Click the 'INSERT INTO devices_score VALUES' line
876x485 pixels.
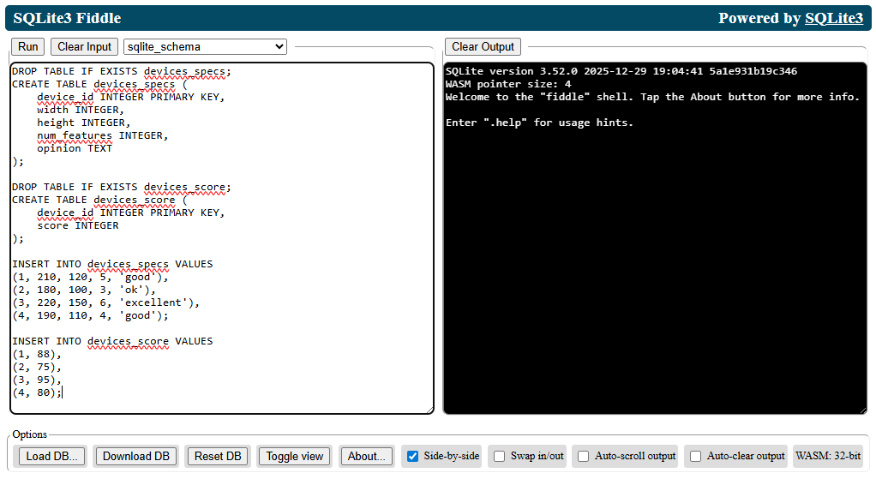tap(112, 341)
